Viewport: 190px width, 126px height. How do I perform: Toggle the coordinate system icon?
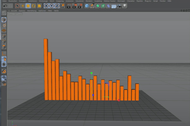[x=62, y=6]
